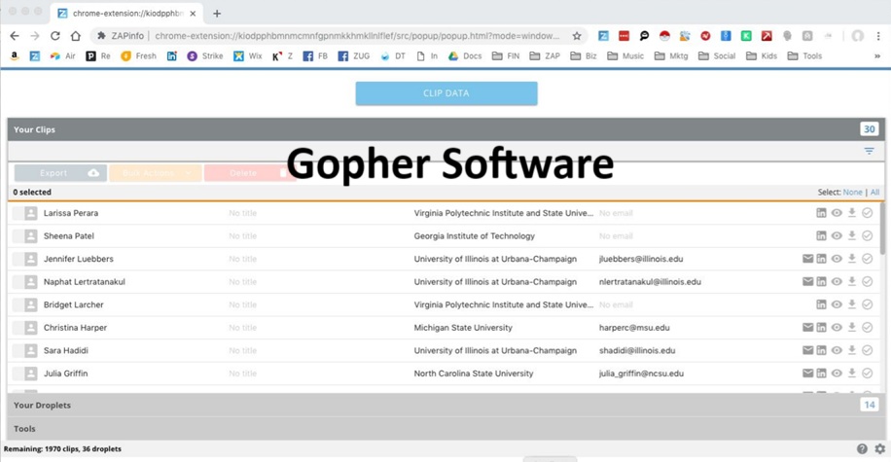Open help question mark icon
891x462 pixels.
pos(862,449)
